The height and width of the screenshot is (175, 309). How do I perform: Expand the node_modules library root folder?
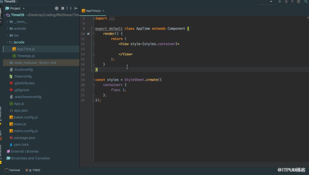7,62
